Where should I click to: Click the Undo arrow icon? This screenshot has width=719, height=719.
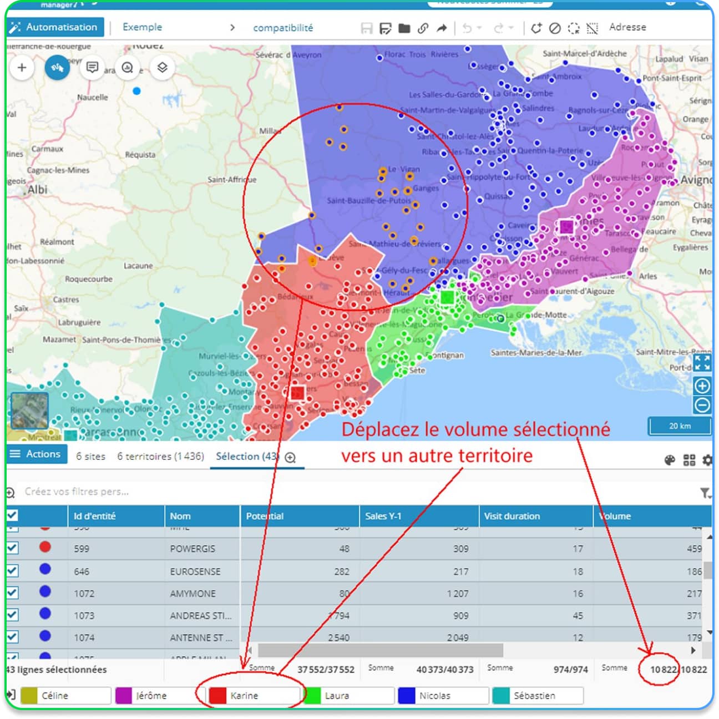click(468, 28)
